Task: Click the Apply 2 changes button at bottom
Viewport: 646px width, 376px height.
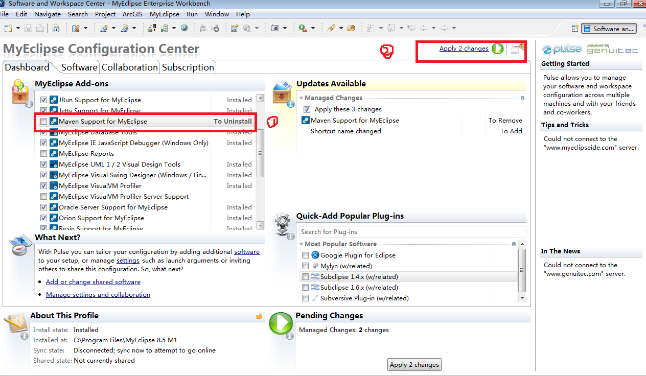Action: tap(414, 365)
